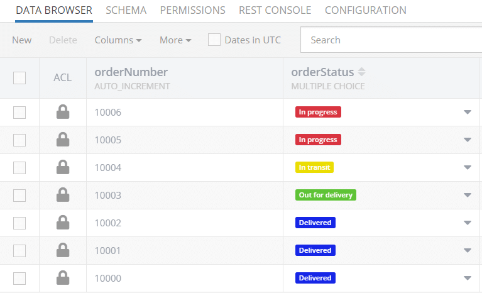Switch to the Schema tab
Image resolution: width=482 pixels, height=293 pixels.
click(x=126, y=10)
